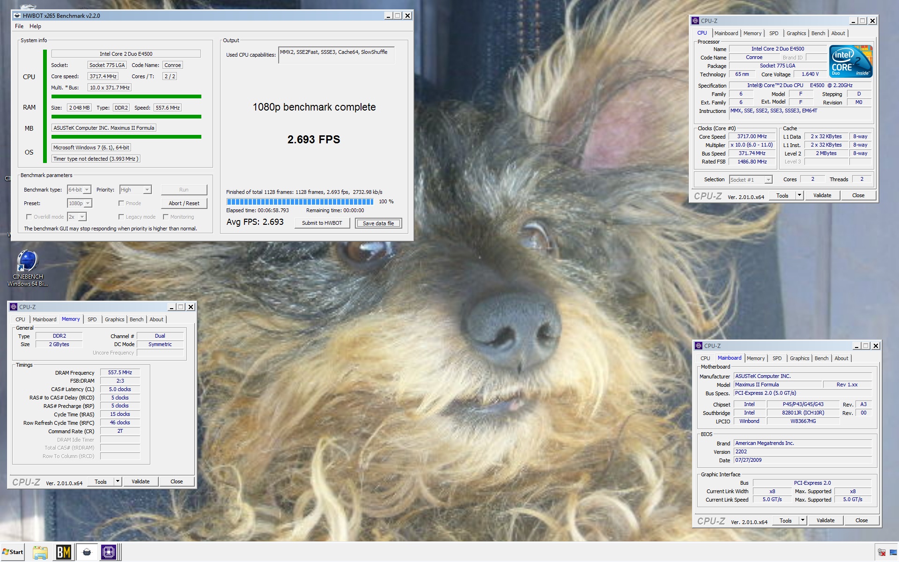Screen dimensions: 899x562
Task: Expand Tools arrow in Mainboard window of CPU-Z
Action: 803,520
